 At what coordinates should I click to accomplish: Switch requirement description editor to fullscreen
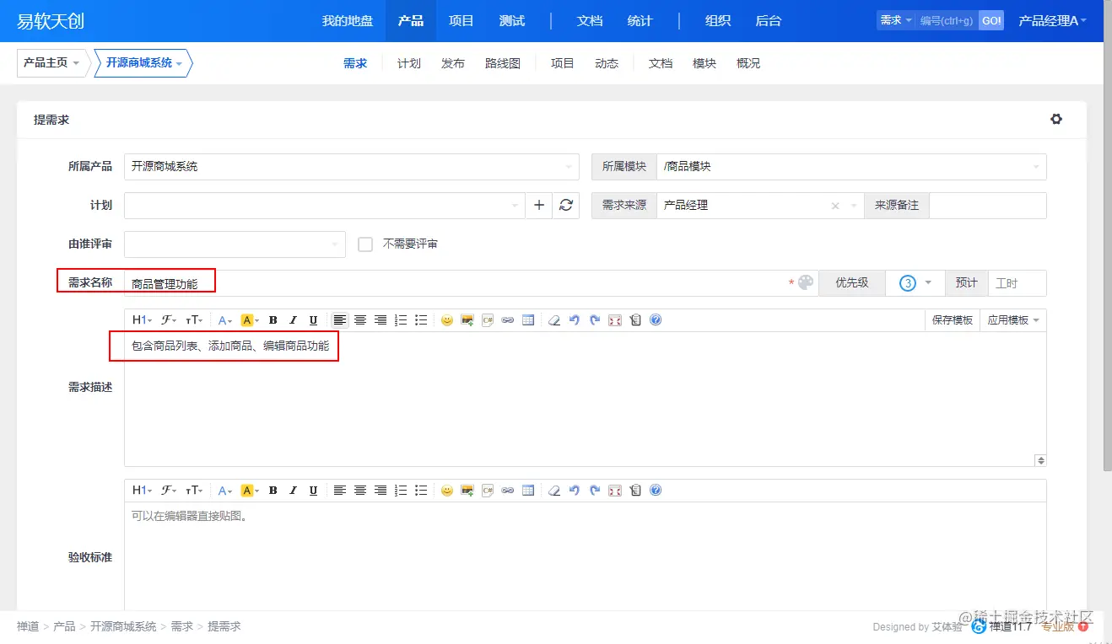pos(615,320)
